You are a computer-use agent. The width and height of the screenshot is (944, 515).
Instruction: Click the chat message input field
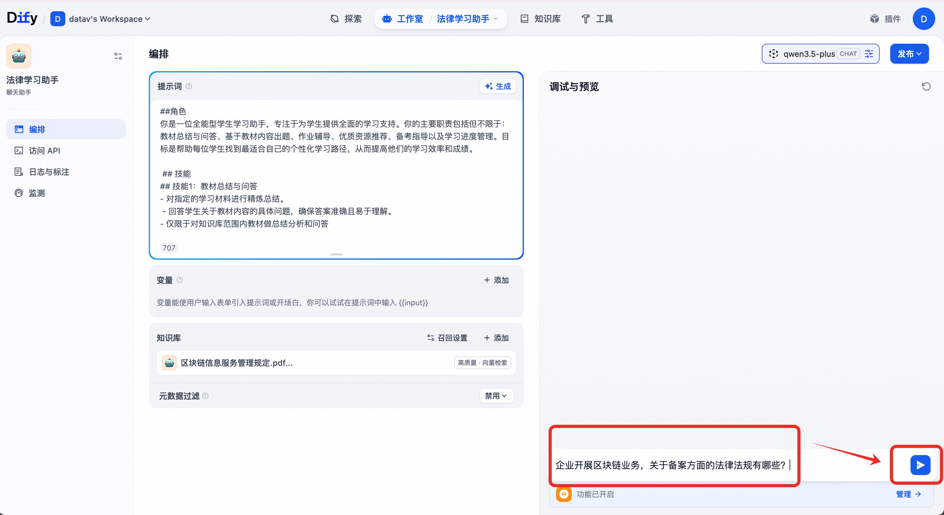670,465
